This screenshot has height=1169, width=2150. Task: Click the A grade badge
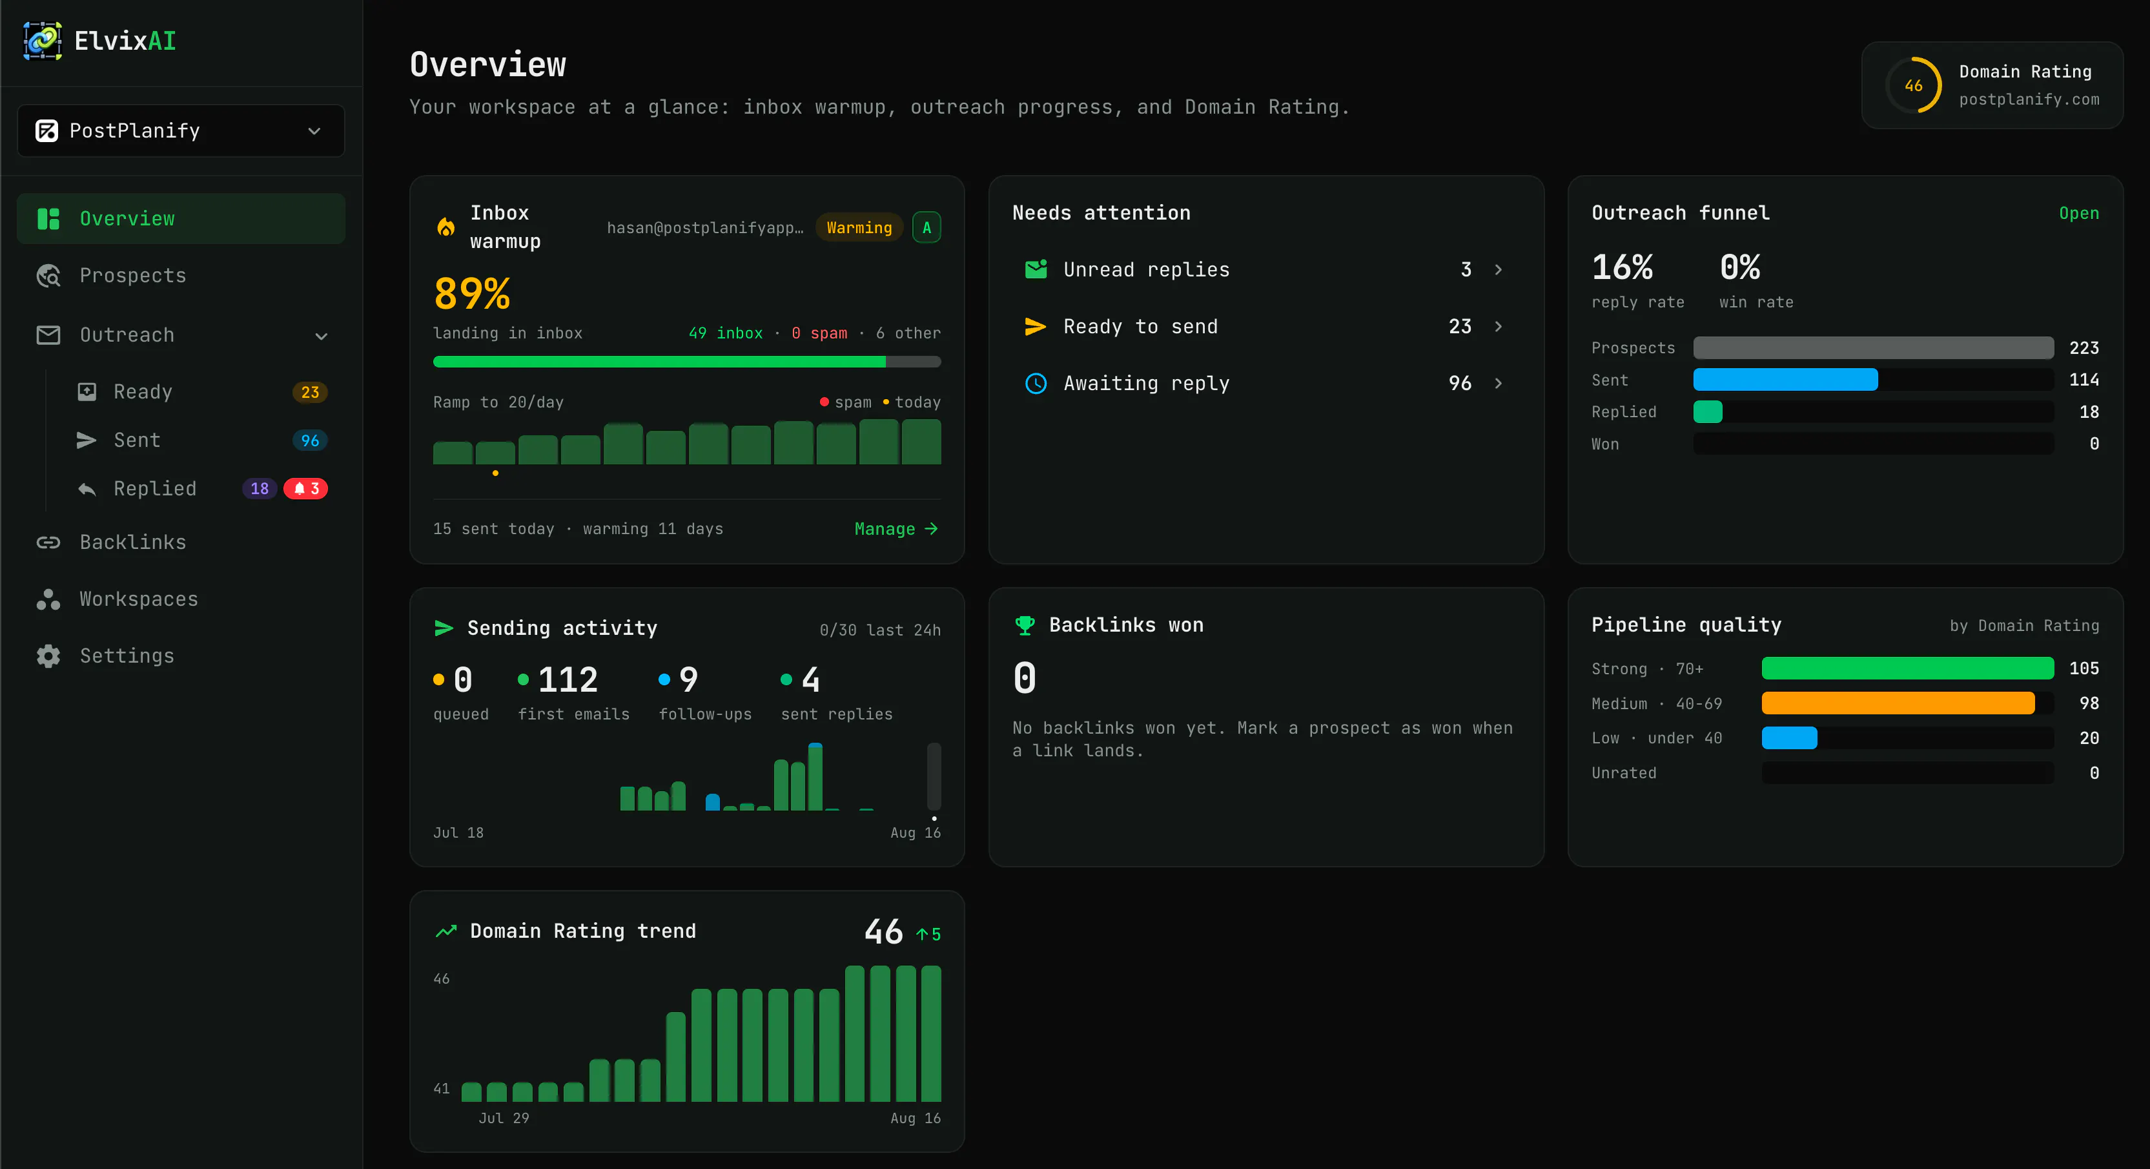pyautogui.click(x=927, y=228)
